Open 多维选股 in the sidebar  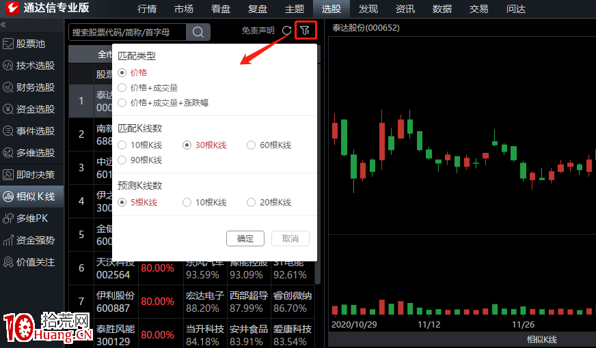31,153
